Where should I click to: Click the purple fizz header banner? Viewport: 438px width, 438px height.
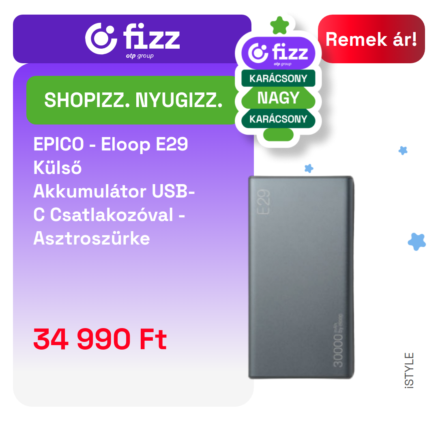point(132,39)
